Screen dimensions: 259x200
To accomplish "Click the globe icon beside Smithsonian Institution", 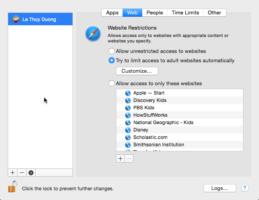I will pos(128,145).
